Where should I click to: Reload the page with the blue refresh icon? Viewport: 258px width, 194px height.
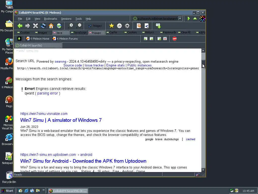pyautogui.click(x=43, y=26)
